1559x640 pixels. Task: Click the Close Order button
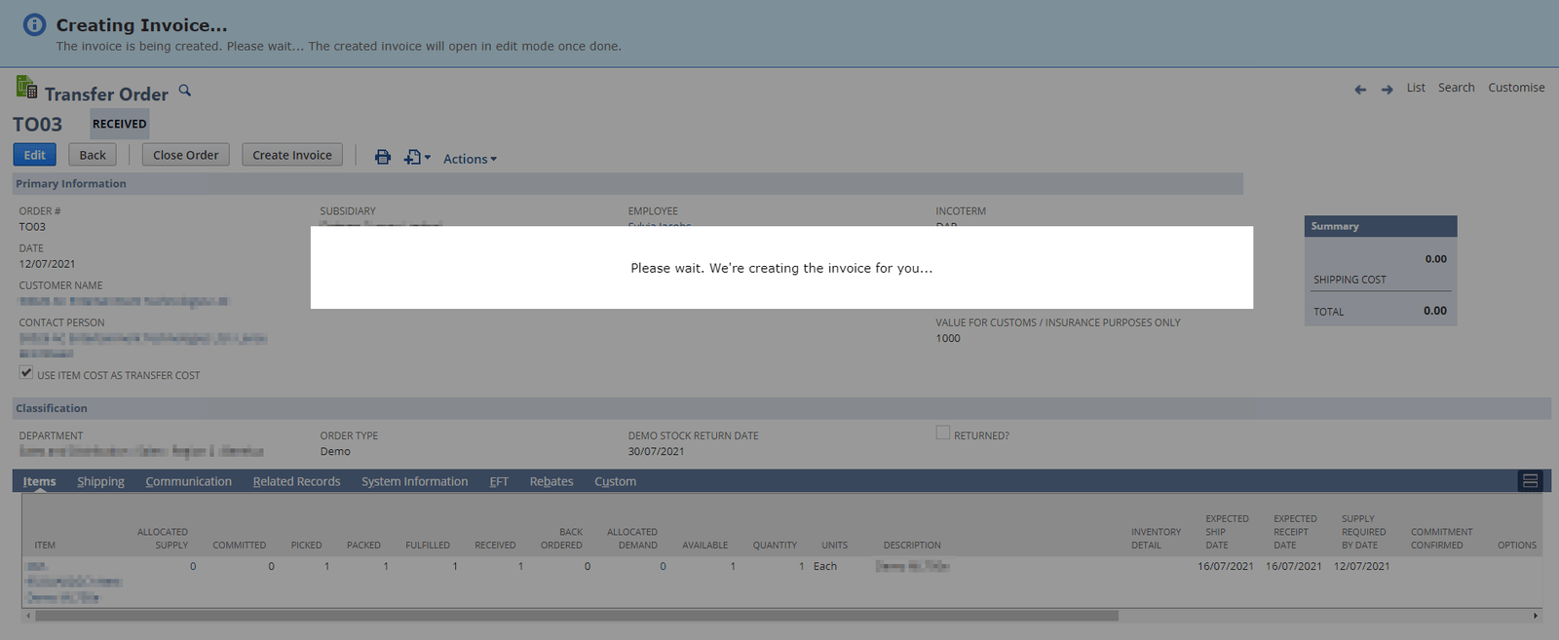pos(185,155)
